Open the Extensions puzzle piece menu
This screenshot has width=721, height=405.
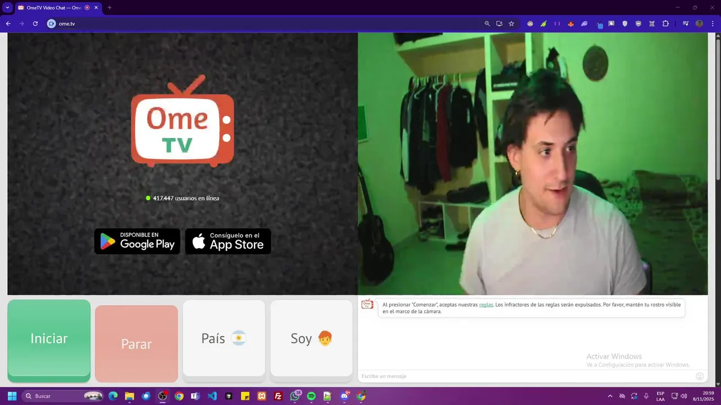[x=665, y=24]
